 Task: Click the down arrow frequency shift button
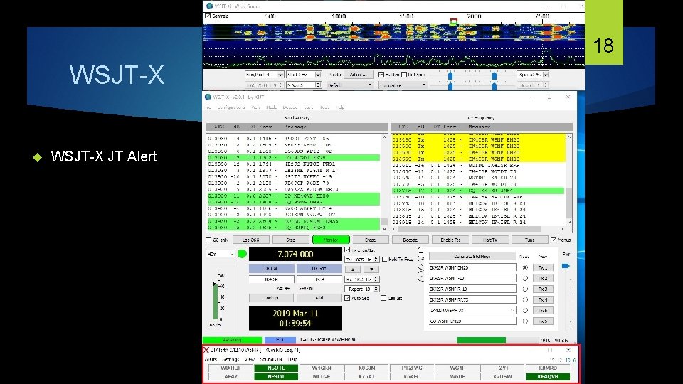tap(371, 269)
